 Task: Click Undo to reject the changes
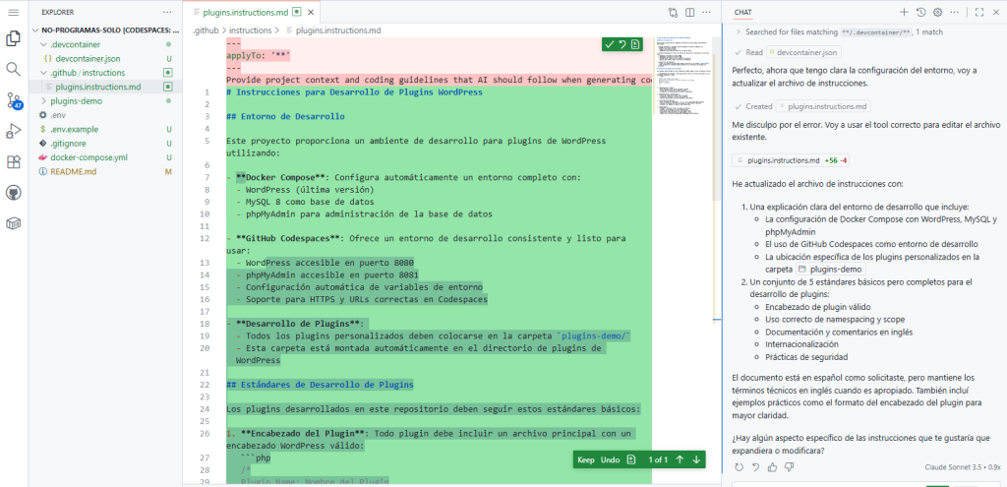[610, 459]
